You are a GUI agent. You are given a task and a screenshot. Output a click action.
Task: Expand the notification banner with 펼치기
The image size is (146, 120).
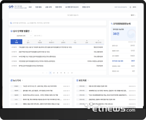point(133,15)
